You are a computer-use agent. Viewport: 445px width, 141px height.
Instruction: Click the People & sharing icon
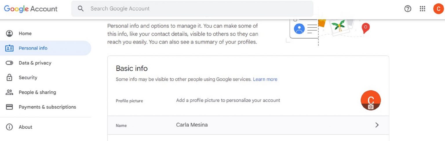pos(10,92)
